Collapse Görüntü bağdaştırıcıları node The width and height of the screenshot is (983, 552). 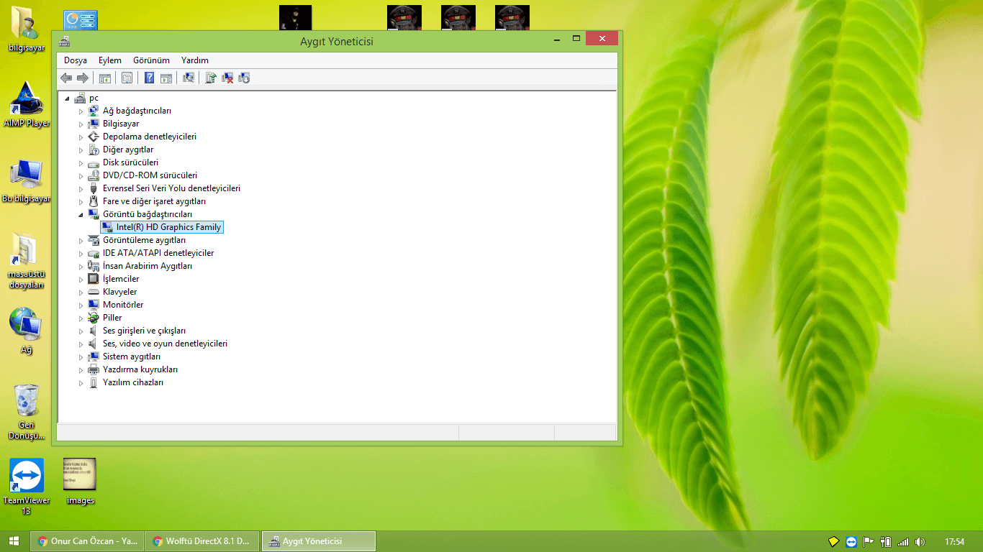coord(81,214)
